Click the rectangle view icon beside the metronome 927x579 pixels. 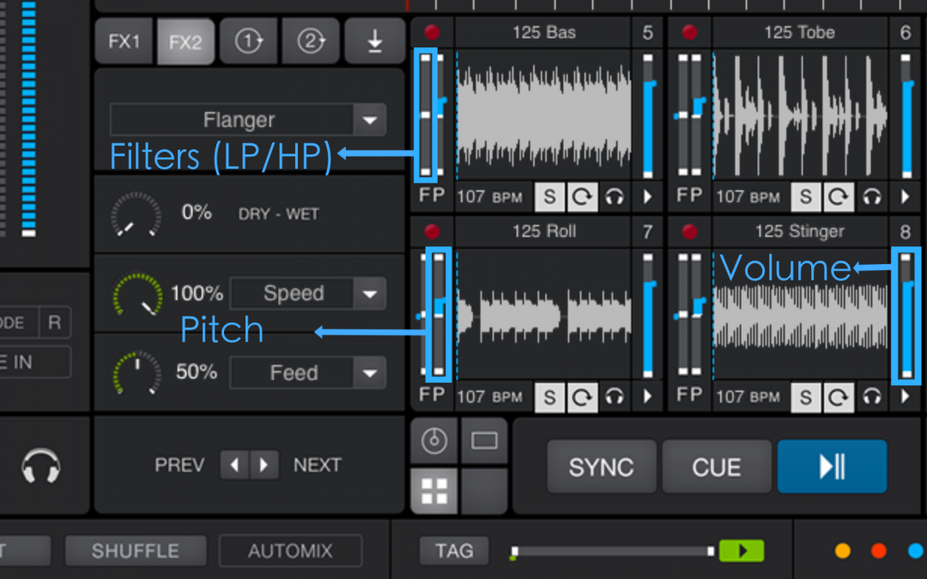click(x=484, y=441)
